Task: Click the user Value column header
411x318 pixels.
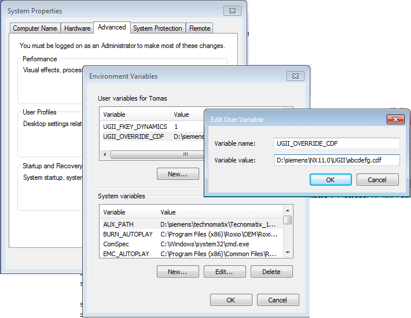Action: (x=188, y=114)
